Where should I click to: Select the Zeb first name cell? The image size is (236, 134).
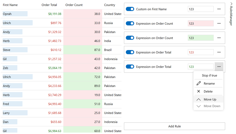click(20, 68)
